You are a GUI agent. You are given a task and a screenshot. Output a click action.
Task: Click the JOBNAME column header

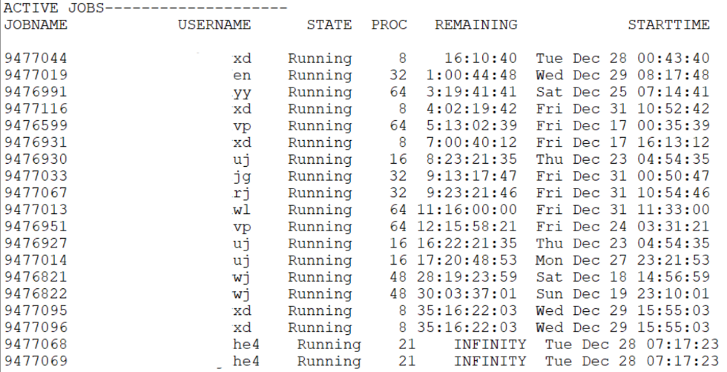tap(36, 24)
